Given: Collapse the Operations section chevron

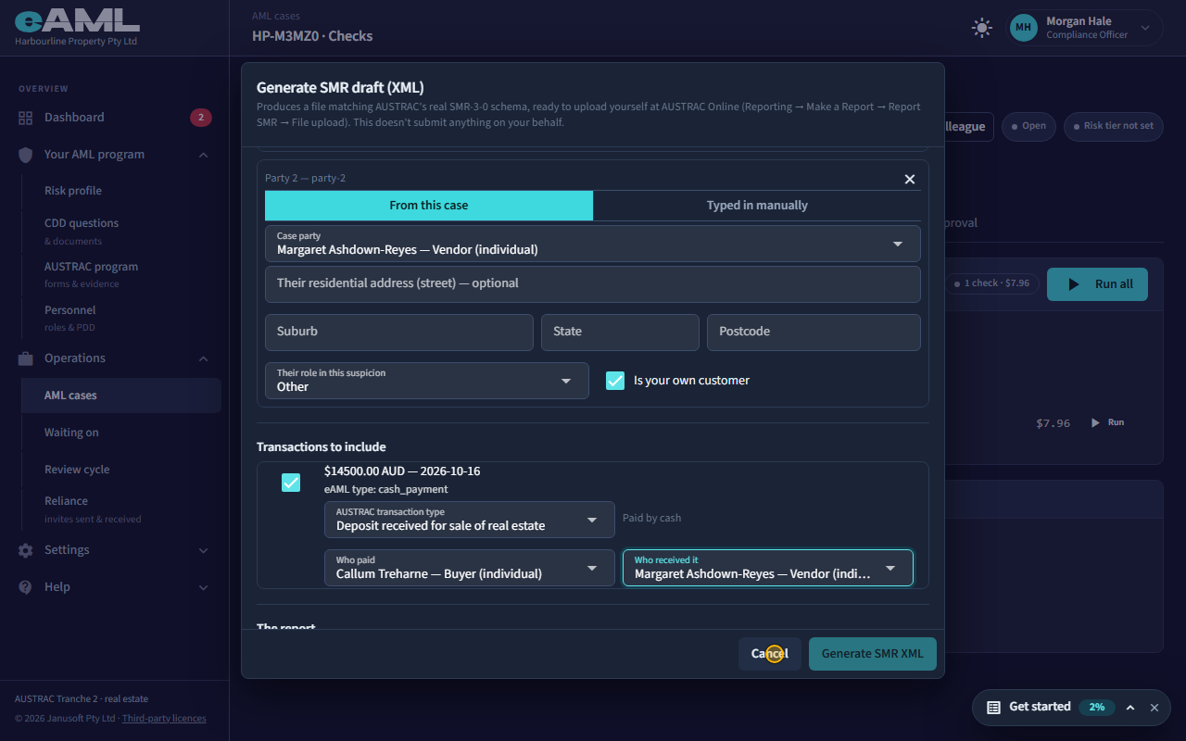Looking at the screenshot, I should click(203, 358).
